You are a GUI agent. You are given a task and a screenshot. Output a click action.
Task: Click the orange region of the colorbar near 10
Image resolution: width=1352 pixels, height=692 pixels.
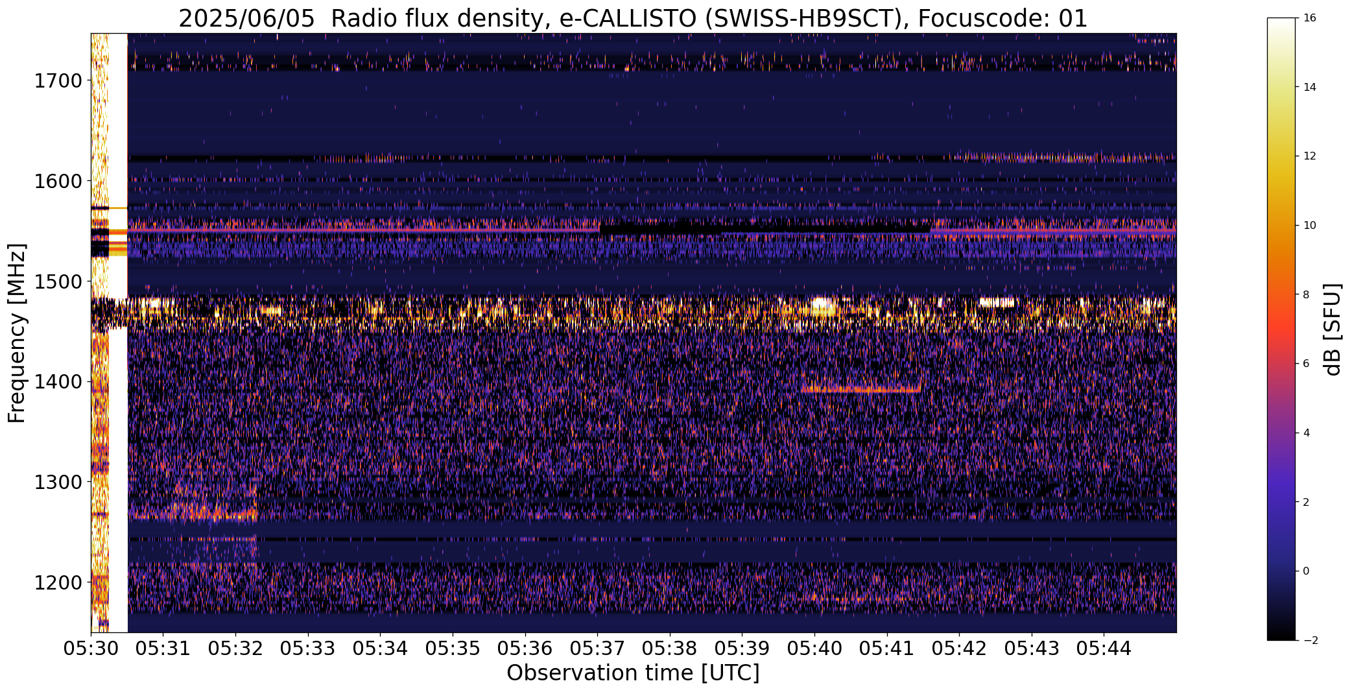1281,225
